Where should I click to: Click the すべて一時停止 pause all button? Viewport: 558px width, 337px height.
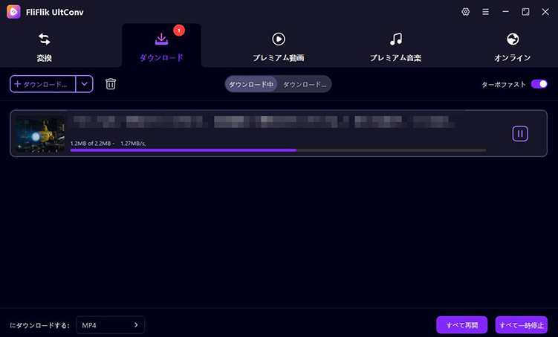click(521, 325)
